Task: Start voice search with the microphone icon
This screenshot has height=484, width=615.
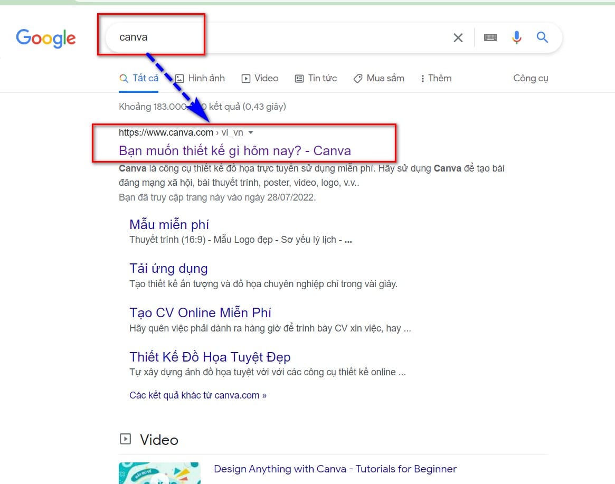Action: pyautogui.click(x=517, y=37)
